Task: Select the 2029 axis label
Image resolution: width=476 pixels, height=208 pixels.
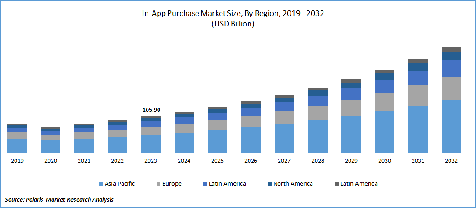Action: 351,161
